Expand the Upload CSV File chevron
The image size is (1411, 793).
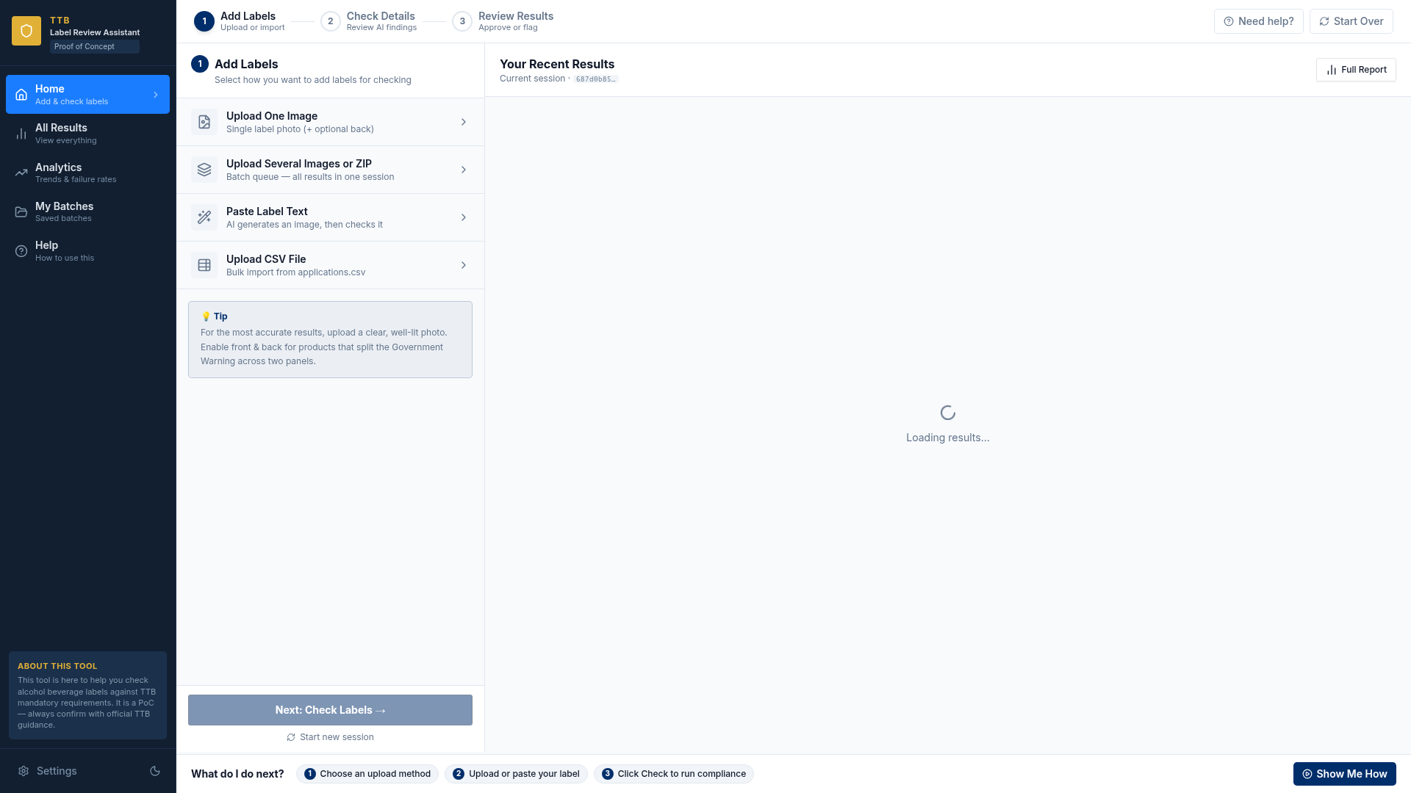point(464,265)
